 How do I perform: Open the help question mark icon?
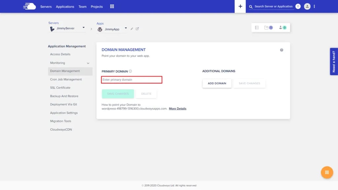282,50
